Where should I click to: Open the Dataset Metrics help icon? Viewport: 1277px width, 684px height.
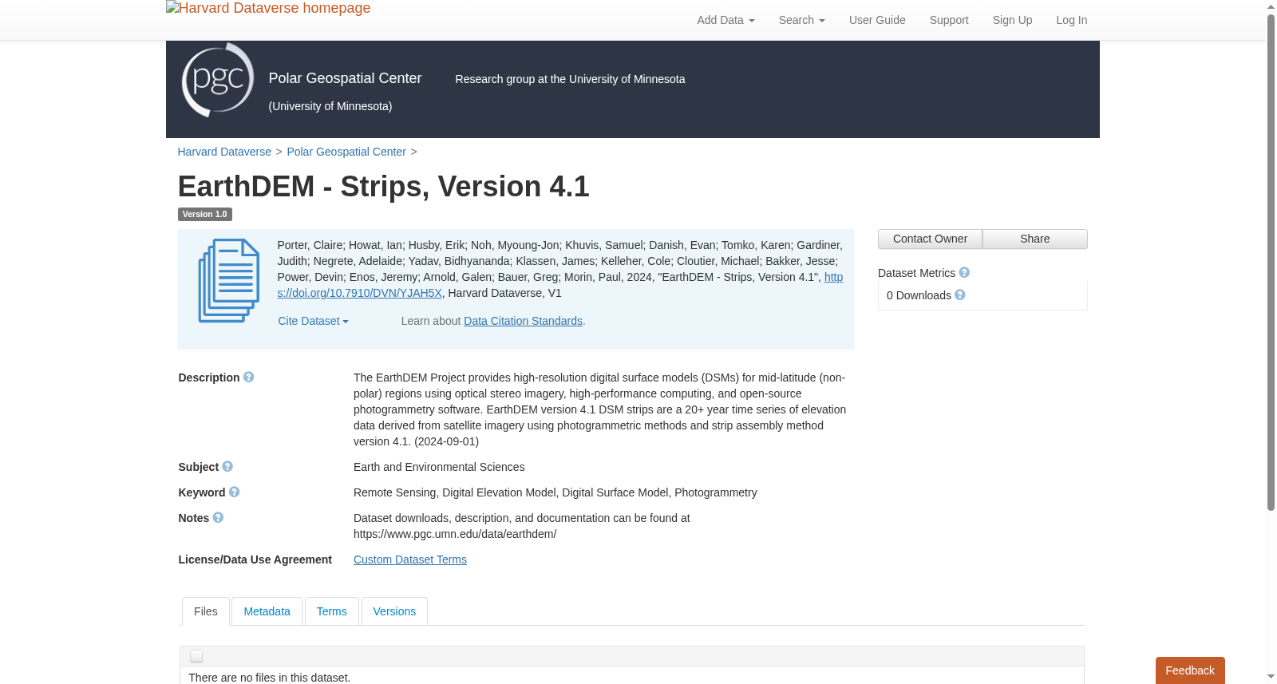pyautogui.click(x=964, y=272)
